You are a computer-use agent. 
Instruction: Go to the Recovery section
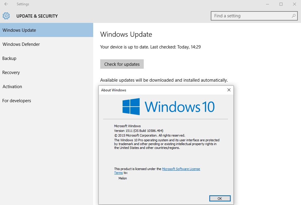pyautogui.click(x=46, y=73)
